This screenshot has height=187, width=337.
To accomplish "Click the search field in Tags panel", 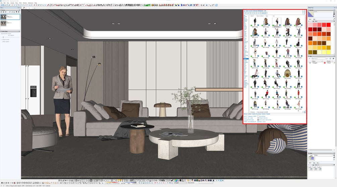I will click(x=320, y=58).
